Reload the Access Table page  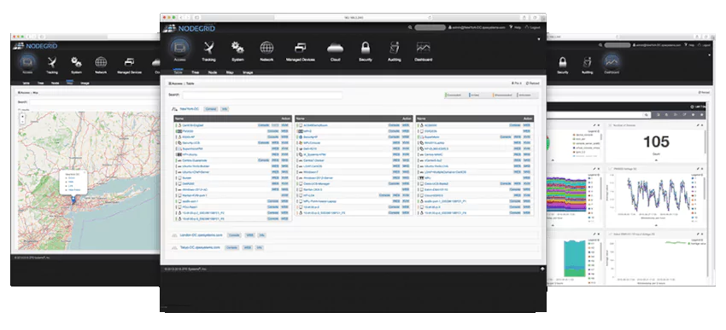533,84
